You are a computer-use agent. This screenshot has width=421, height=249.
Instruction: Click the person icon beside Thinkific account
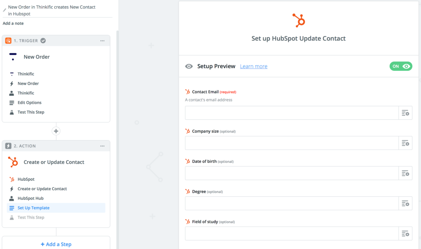point(12,93)
